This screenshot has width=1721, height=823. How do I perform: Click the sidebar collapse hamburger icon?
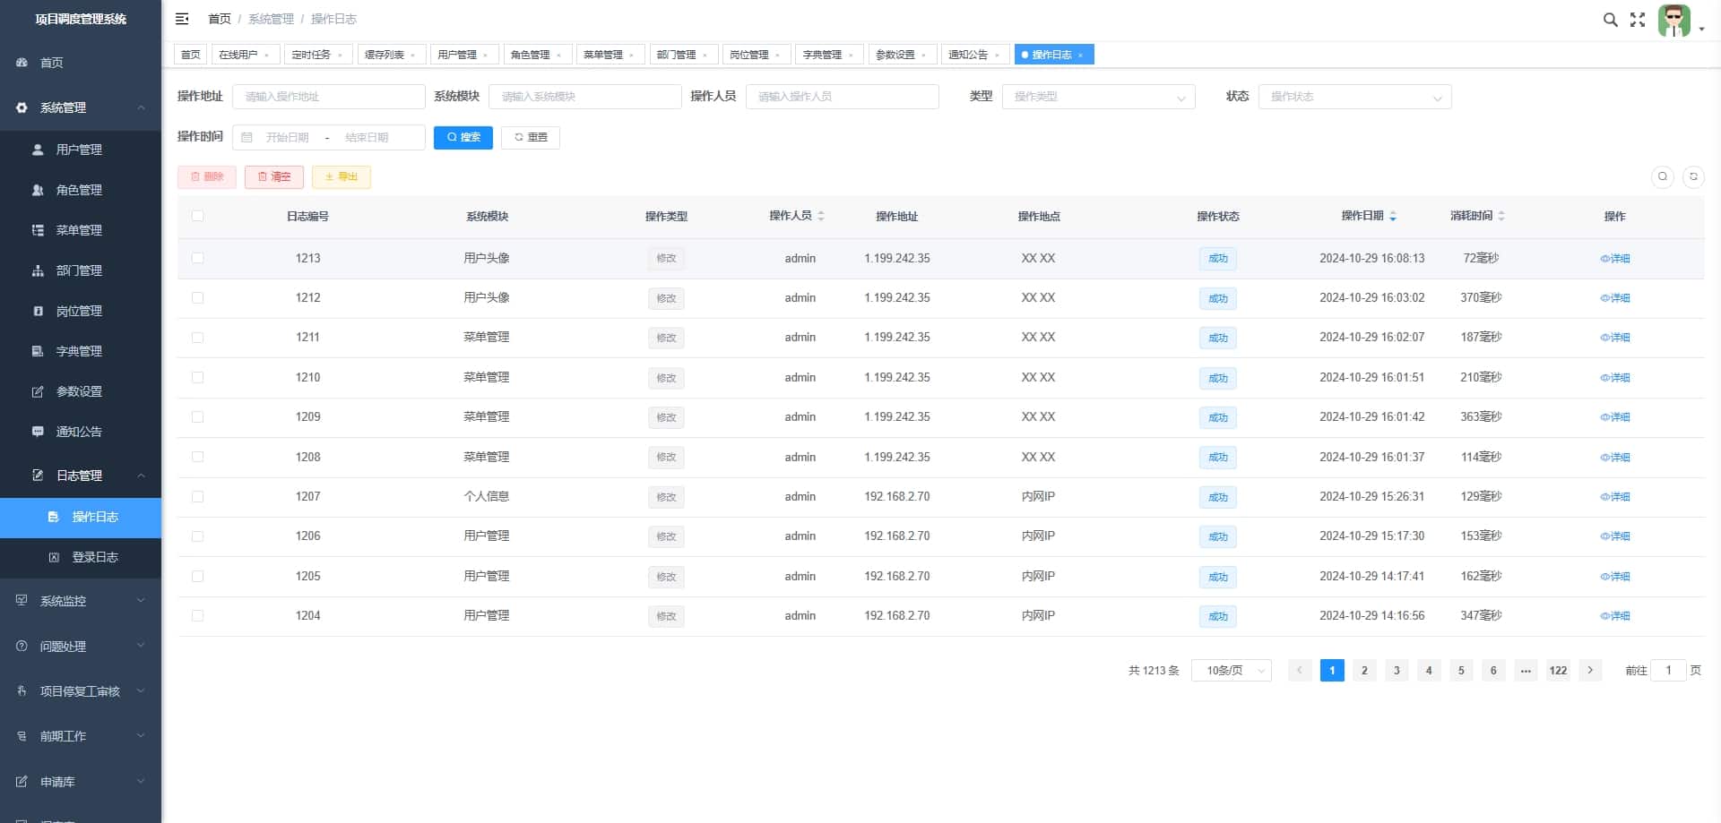coord(182,19)
